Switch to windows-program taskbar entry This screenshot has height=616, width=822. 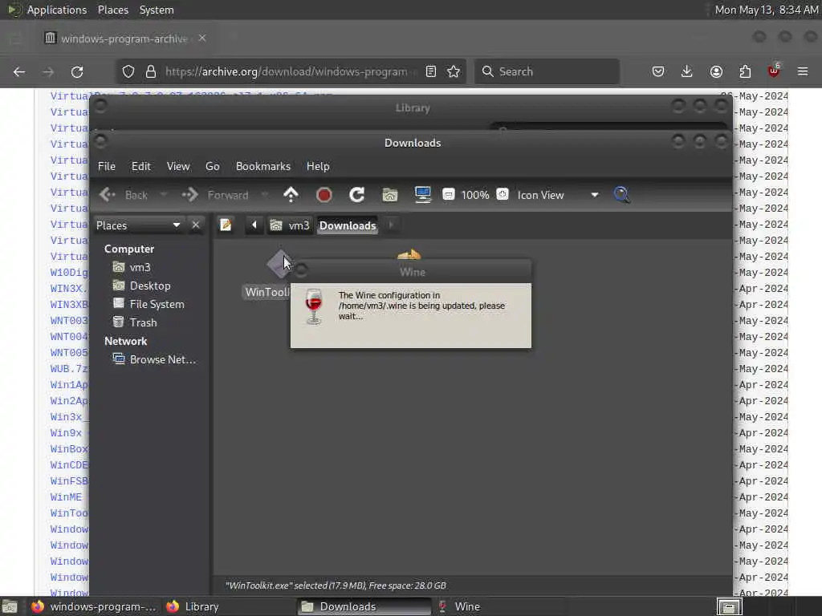(x=93, y=606)
